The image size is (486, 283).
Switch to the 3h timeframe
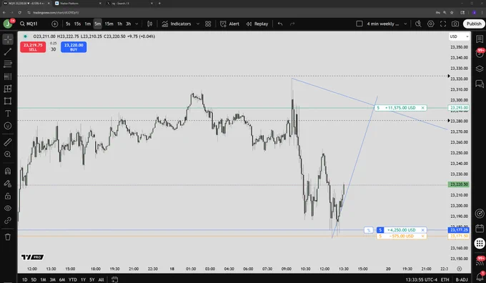coord(129,24)
